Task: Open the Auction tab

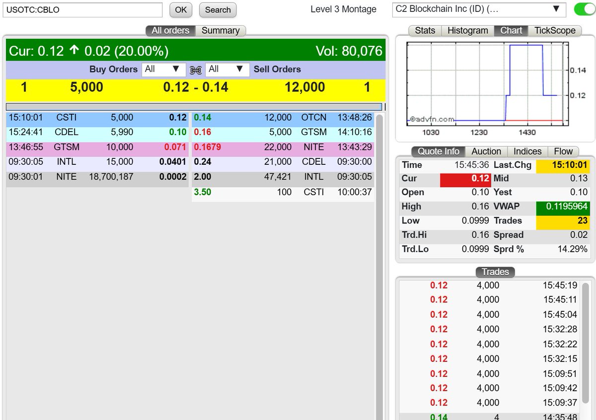Action: tap(486, 151)
